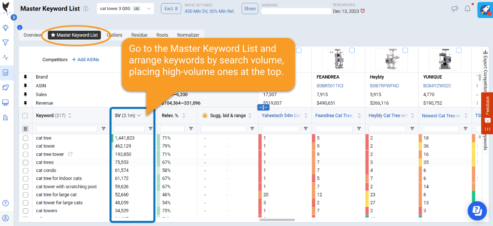Select the cat condo row checkbox

pos(25,171)
